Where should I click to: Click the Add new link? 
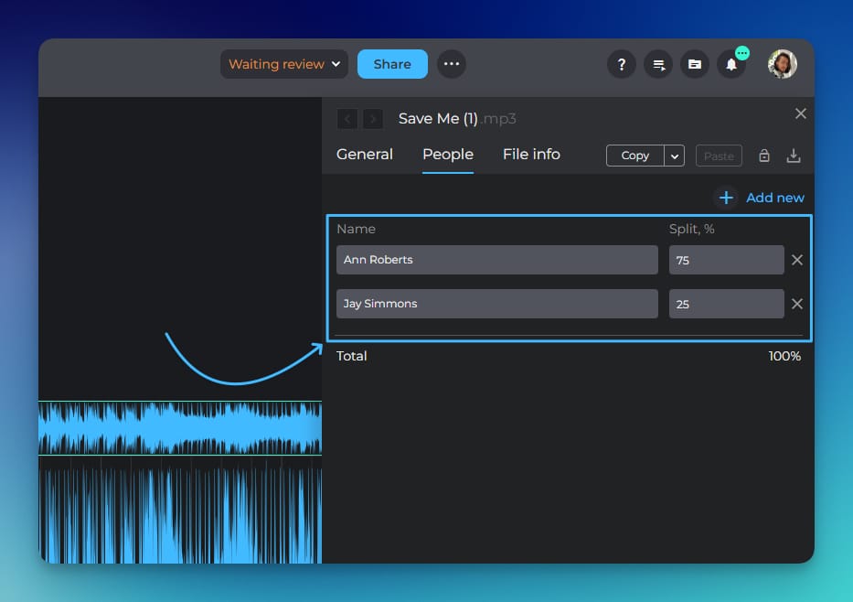pos(774,198)
